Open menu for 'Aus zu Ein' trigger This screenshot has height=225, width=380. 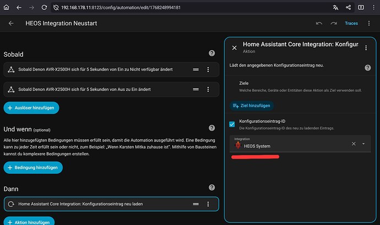208,89
